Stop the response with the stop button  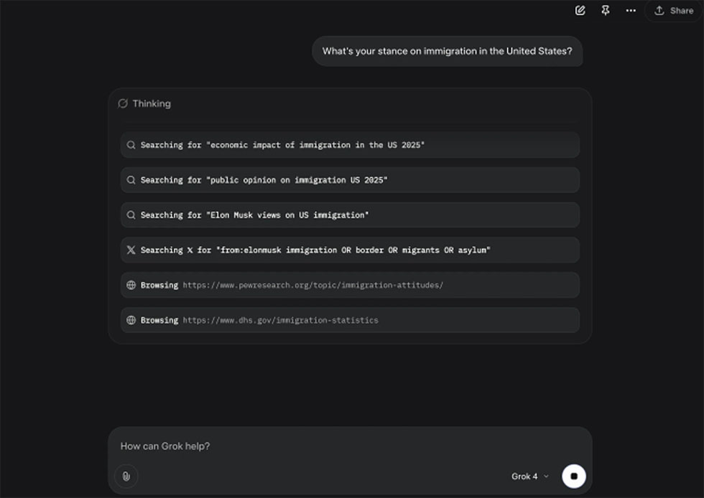pyautogui.click(x=573, y=476)
